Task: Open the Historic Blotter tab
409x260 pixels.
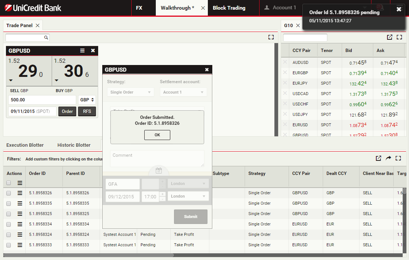Action: 74,145
